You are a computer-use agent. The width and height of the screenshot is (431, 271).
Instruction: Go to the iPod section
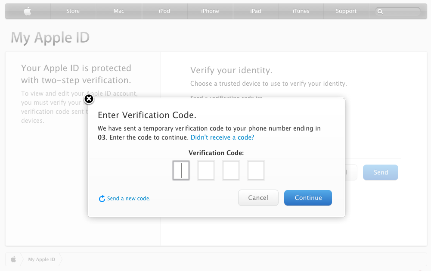coord(164,11)
